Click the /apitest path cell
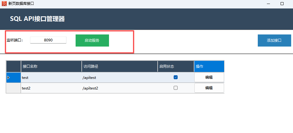The height and width of the screenshot is (133, 293). pos(119,78)
